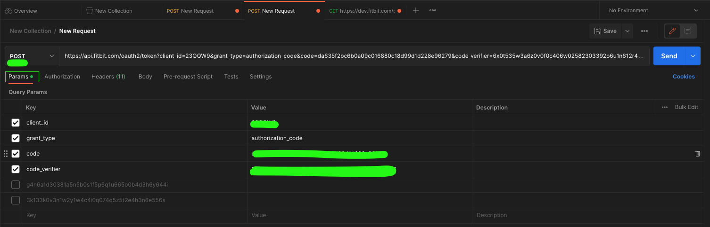Click the Save disk icon
This screenshot has width=710, height=227.
(x=598, y=31)
